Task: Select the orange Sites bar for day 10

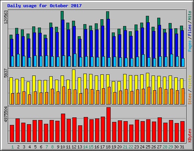Action: [64, 96]
